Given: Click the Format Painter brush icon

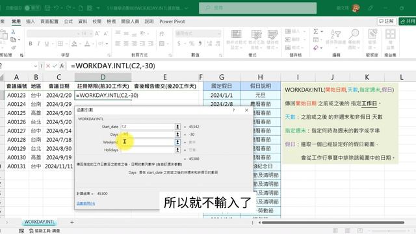Looking at the screenshot, I should point(13,47).
